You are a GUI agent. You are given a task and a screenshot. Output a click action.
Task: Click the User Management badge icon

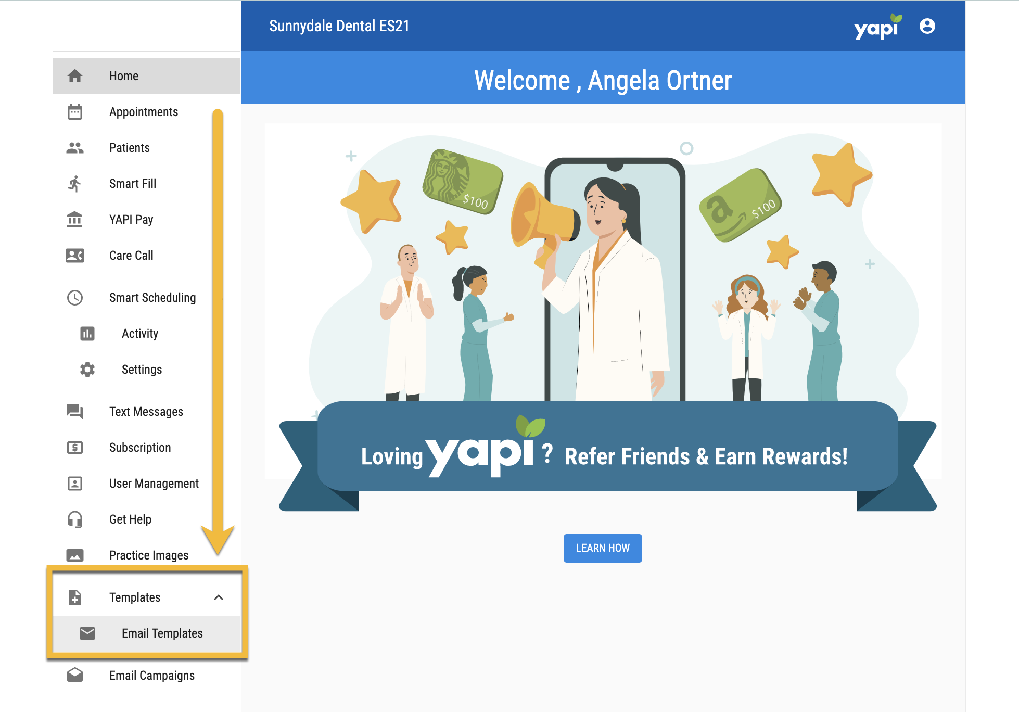pyautogui.click(x=75, y=484)
